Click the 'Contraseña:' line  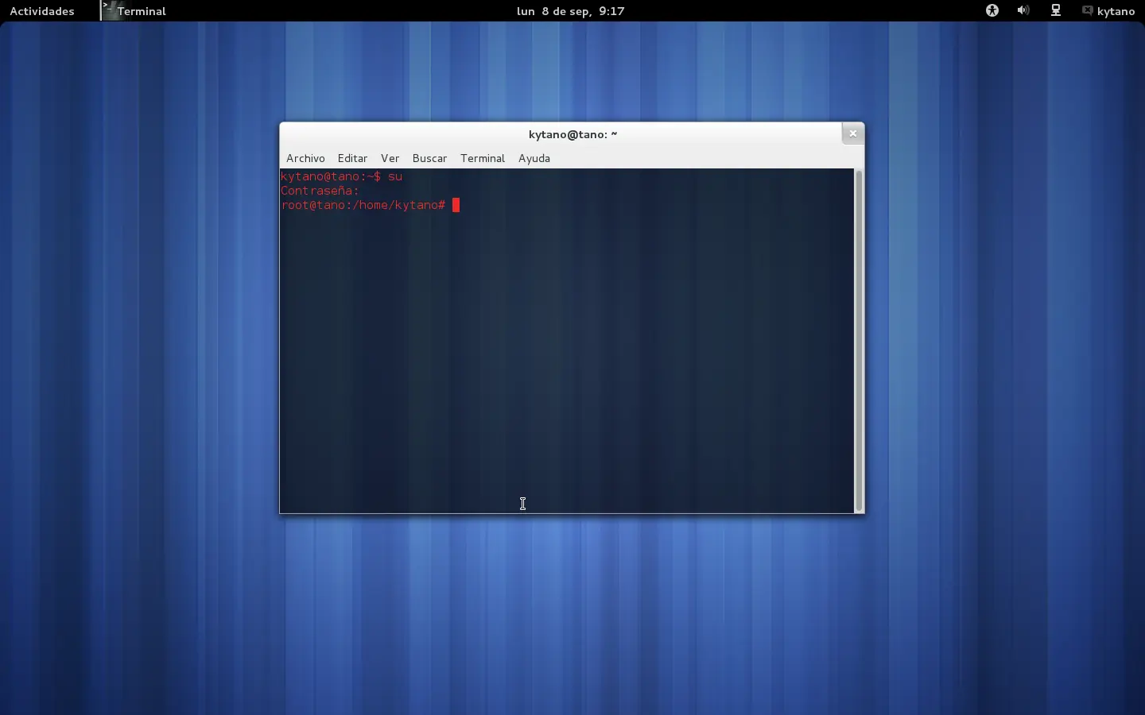320,191
